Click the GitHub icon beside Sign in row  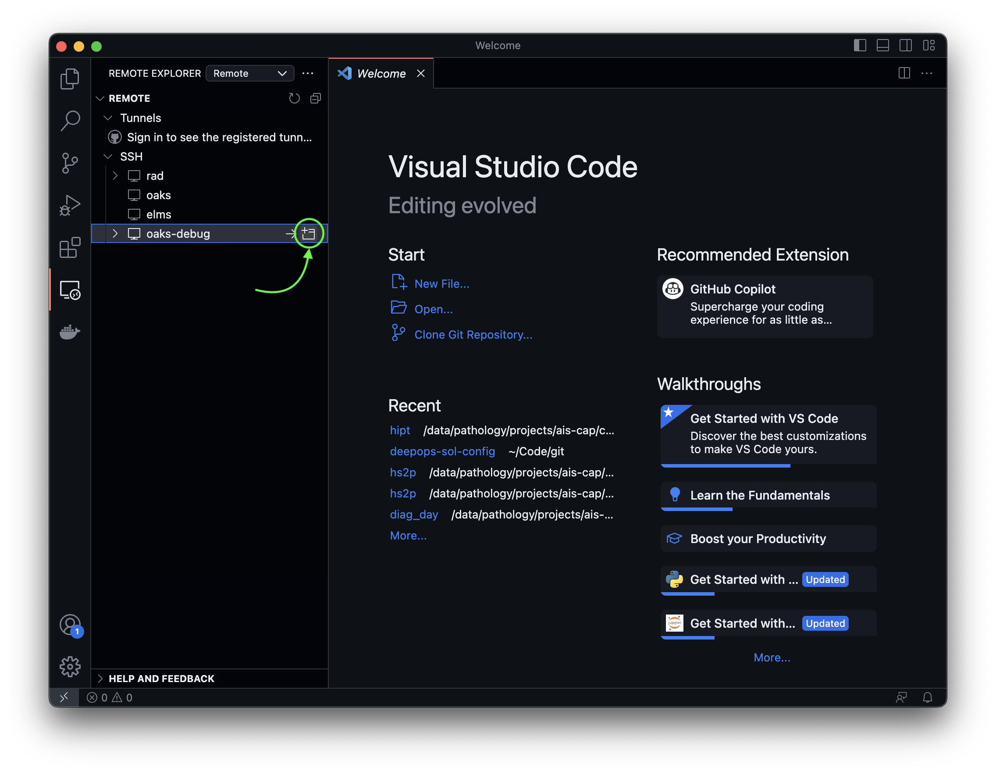114,137
